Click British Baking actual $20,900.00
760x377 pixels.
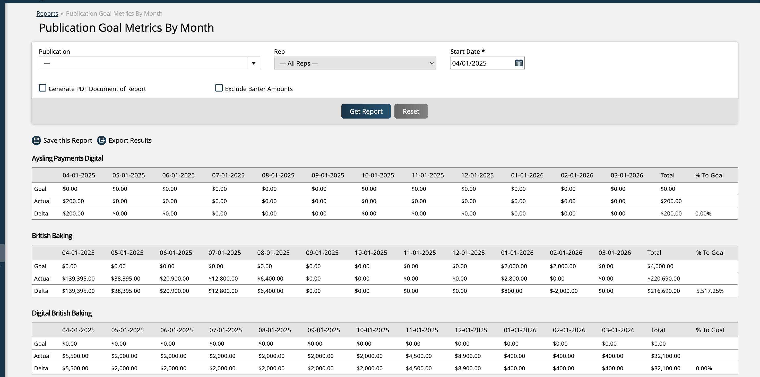174,279
